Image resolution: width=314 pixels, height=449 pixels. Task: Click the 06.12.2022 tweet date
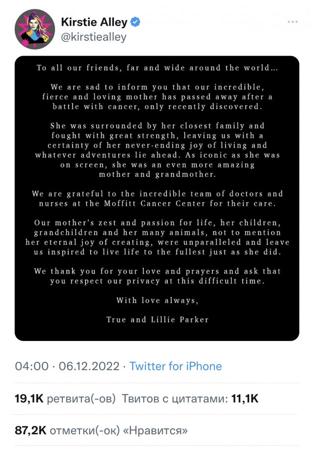(89, 366)
